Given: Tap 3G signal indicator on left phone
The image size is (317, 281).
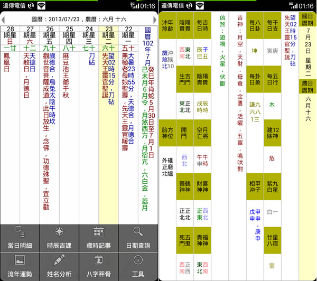Looking at the screenshot, I should click(135, 6).
